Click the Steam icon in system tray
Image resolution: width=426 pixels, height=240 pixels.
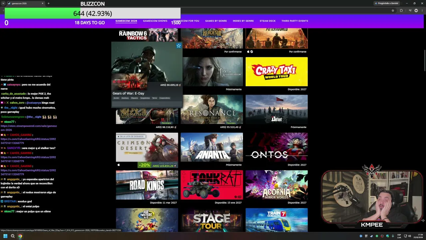[x=371, y=236]
